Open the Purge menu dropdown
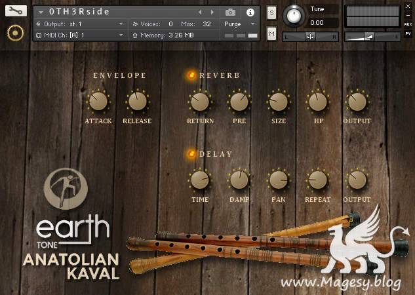This screenshot has width=415, height=295. tap(239, 24)
